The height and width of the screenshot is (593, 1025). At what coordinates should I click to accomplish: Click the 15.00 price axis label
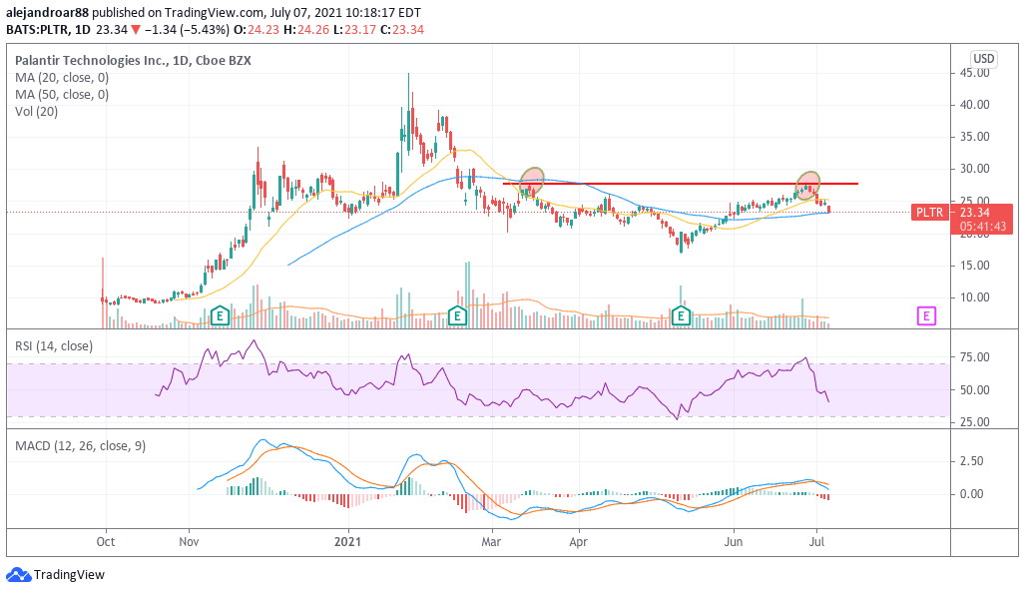point(974,266)
